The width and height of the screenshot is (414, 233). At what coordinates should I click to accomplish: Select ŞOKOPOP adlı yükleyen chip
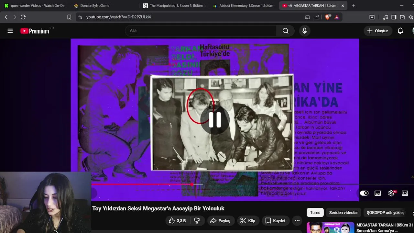(386, 213)
